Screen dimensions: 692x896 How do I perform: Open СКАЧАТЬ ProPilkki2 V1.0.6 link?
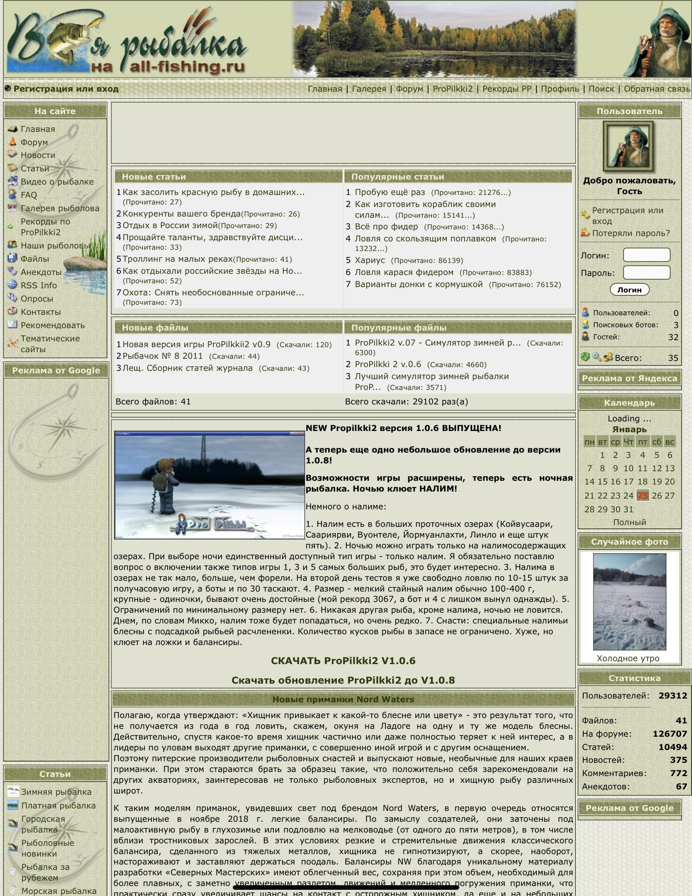pyautogui.click(x=343, y=661)
